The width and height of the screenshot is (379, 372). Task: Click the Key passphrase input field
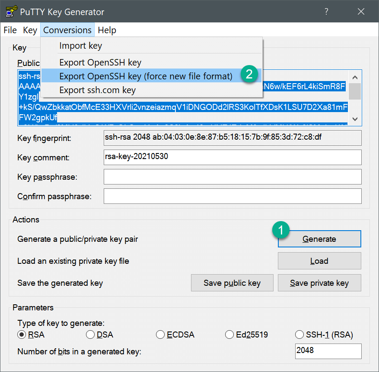coord(232,177)
